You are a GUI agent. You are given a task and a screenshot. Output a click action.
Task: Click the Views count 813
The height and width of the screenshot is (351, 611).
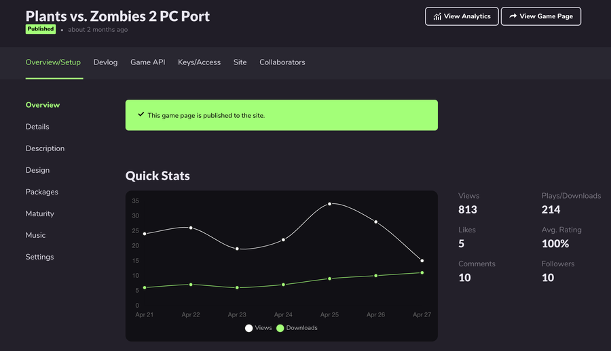[468, 210]
